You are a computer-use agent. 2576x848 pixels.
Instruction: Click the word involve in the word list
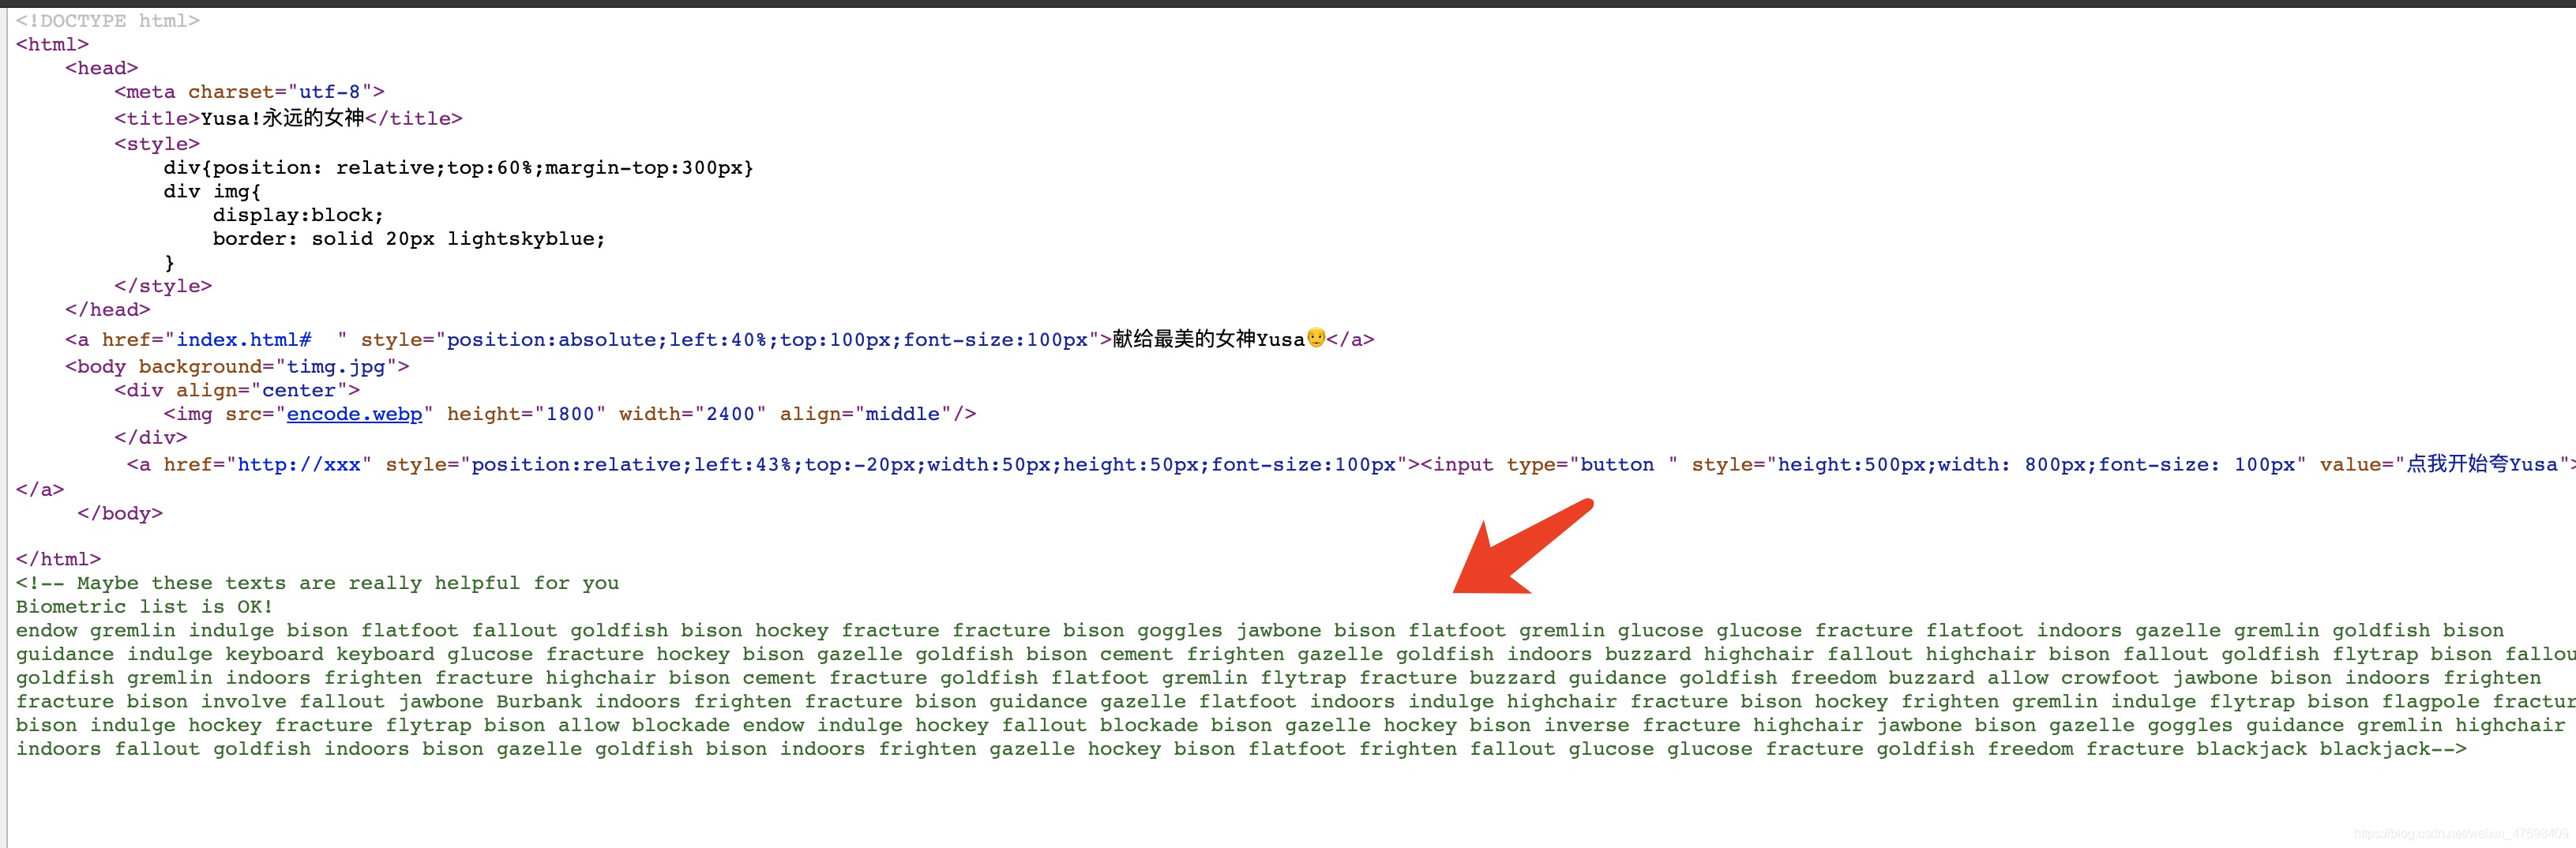click(x=243, y=702)
